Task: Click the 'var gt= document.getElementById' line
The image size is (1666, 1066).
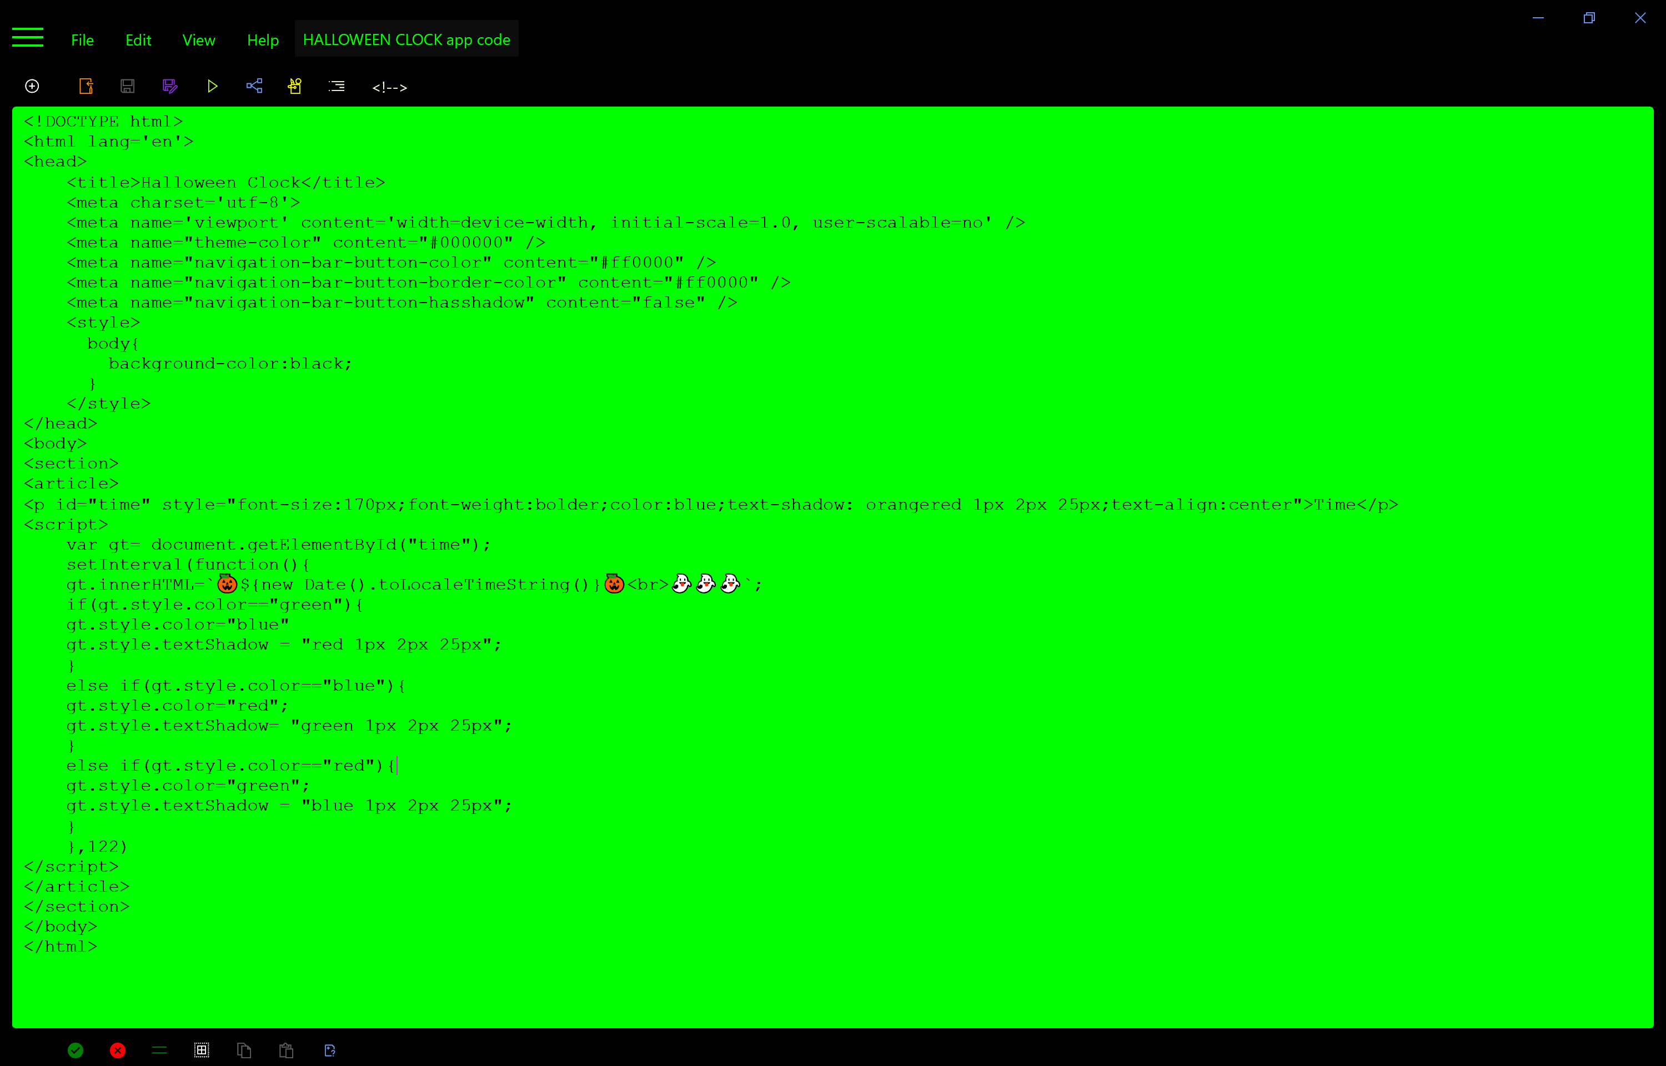Action: [279, 545]
